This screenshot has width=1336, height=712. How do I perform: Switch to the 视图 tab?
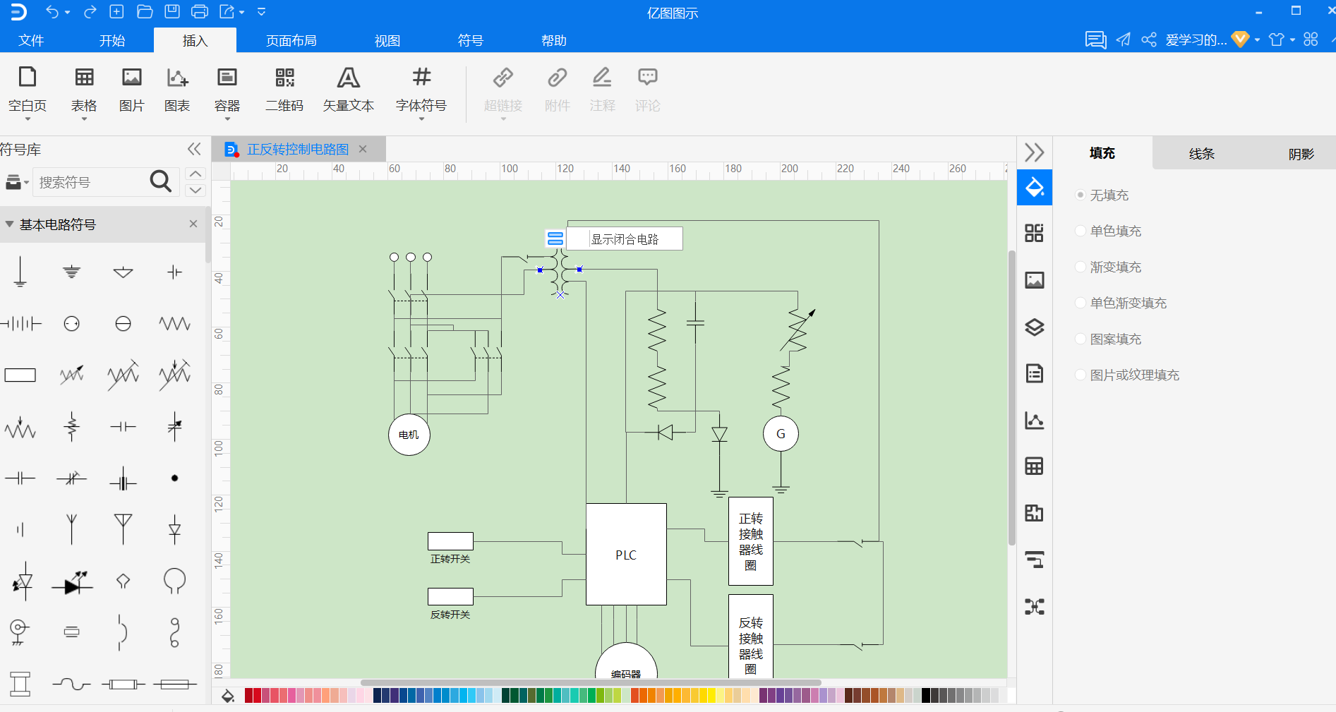click(x=387, y=40)
